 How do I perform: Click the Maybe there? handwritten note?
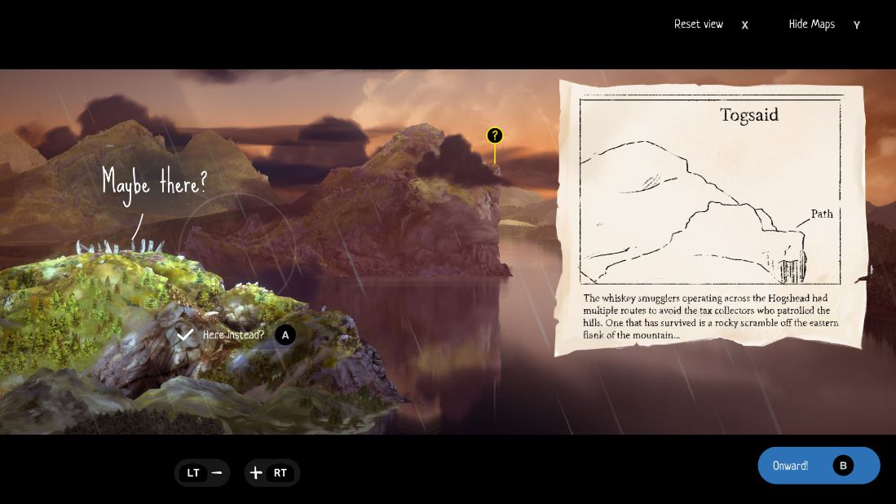click(154, 184)
